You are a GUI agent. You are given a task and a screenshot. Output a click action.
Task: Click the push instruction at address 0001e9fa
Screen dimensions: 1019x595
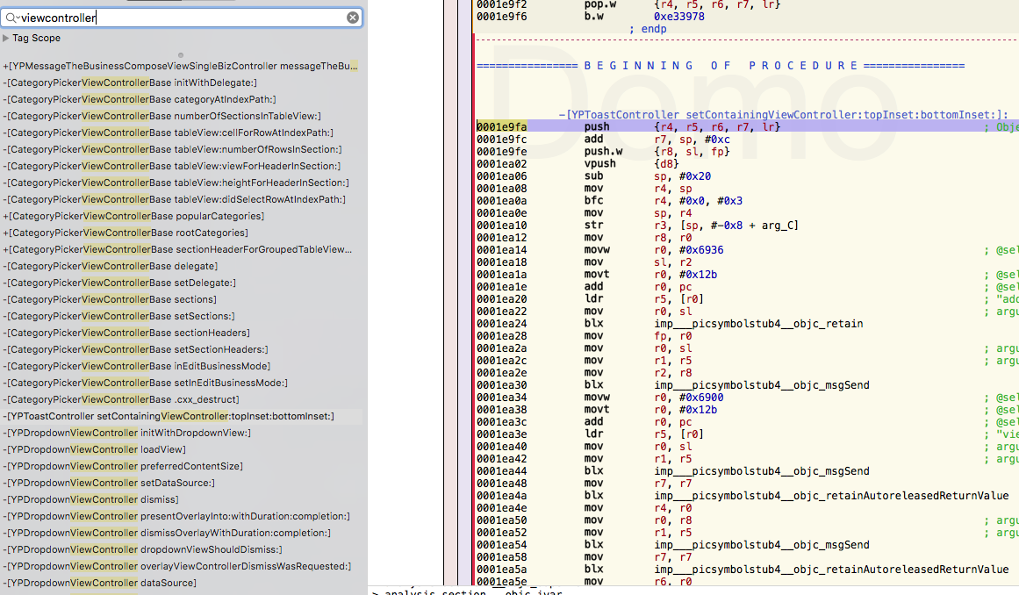point(597,126)
